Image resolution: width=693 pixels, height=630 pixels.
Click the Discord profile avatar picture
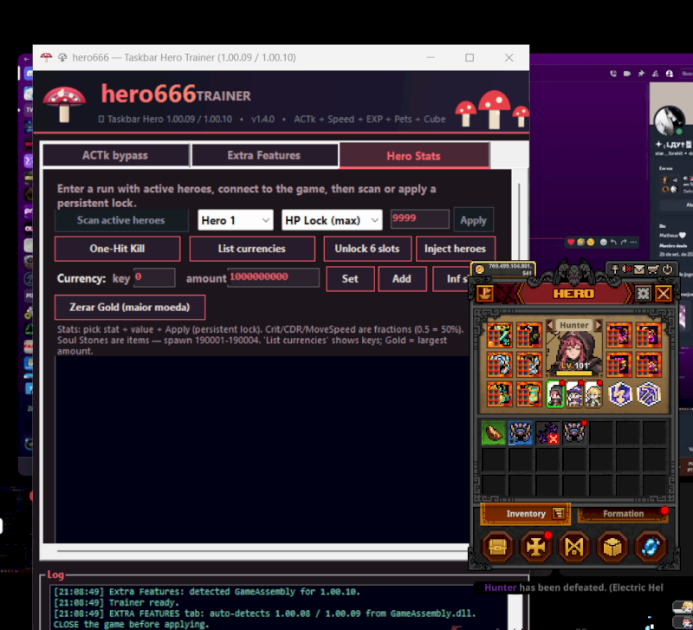(x=670, y=120)
